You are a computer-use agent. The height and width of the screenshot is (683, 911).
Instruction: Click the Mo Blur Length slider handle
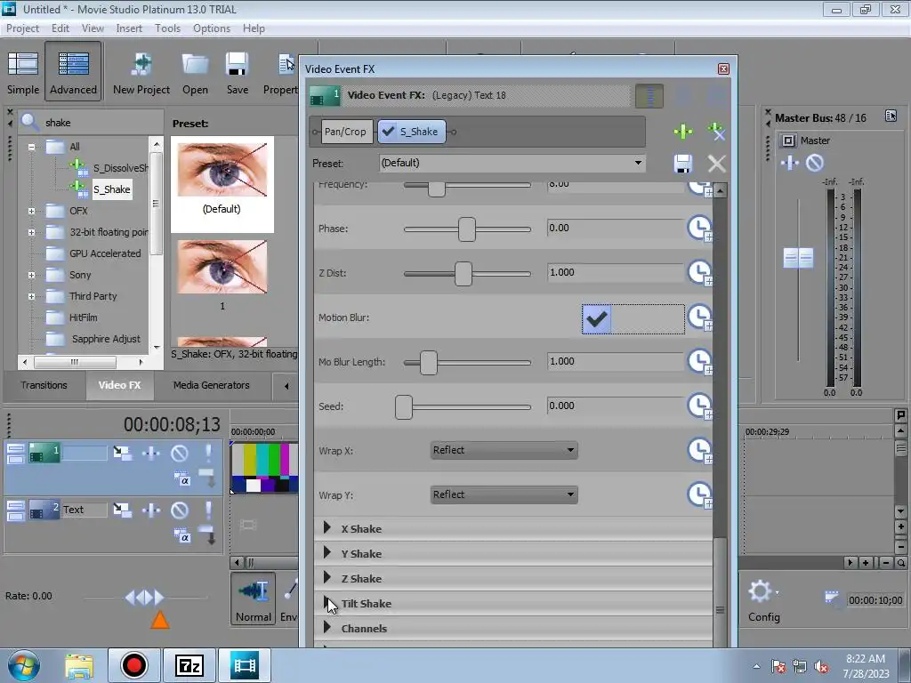point(428,363)
